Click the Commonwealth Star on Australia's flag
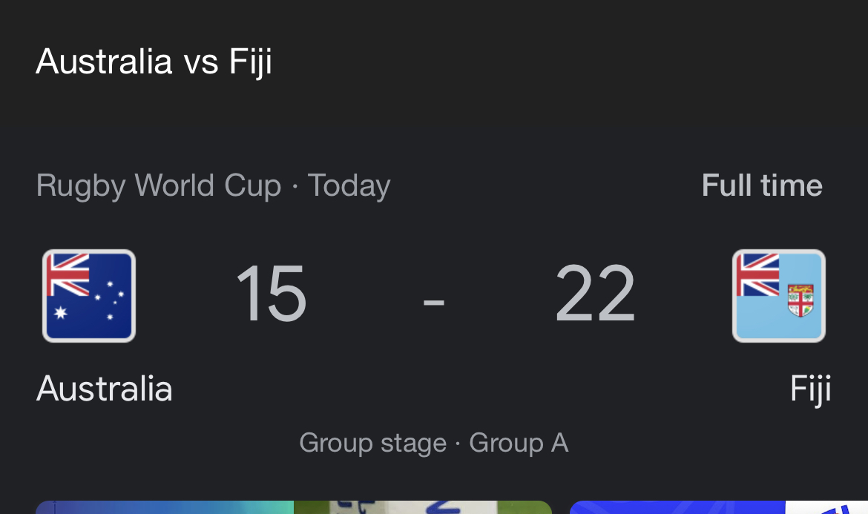 61,313
